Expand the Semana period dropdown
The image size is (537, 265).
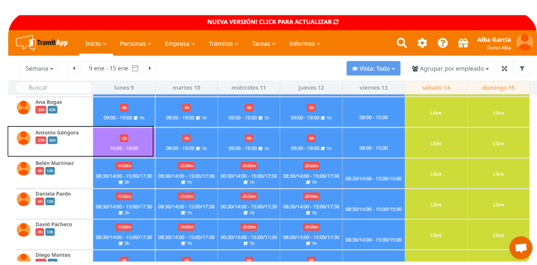[x=40, y=69]
